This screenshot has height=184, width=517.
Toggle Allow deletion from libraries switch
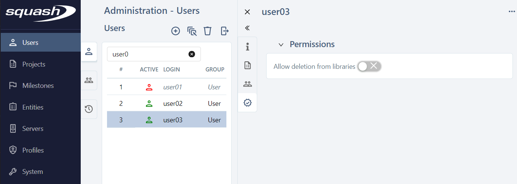coord(369,66)
